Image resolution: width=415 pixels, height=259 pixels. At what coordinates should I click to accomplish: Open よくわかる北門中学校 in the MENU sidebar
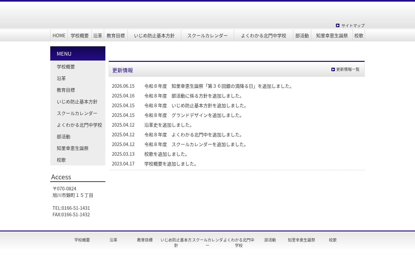pos(78,125)
